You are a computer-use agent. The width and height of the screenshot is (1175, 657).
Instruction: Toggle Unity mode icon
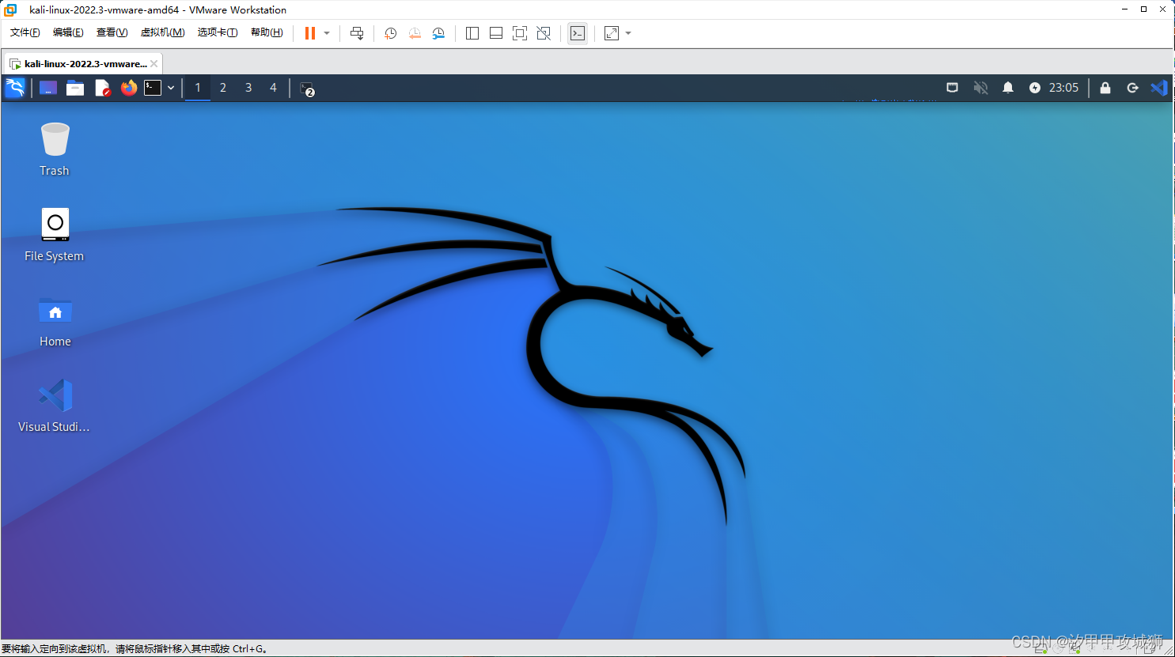544,33
